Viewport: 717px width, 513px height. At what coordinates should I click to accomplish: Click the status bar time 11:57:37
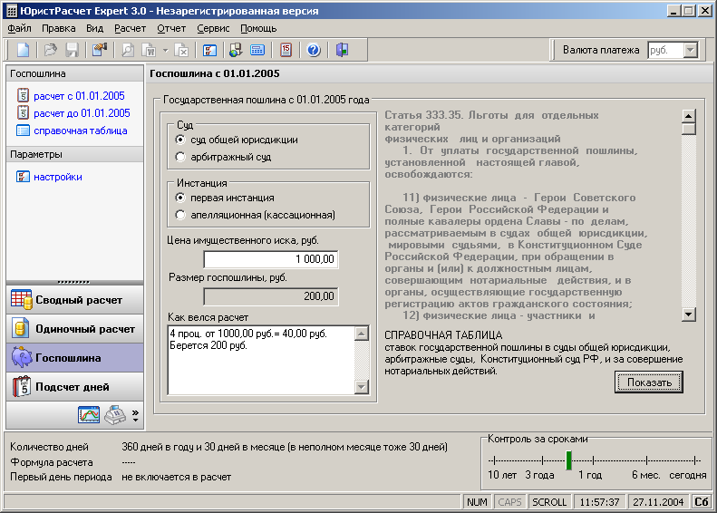point(599,502)
